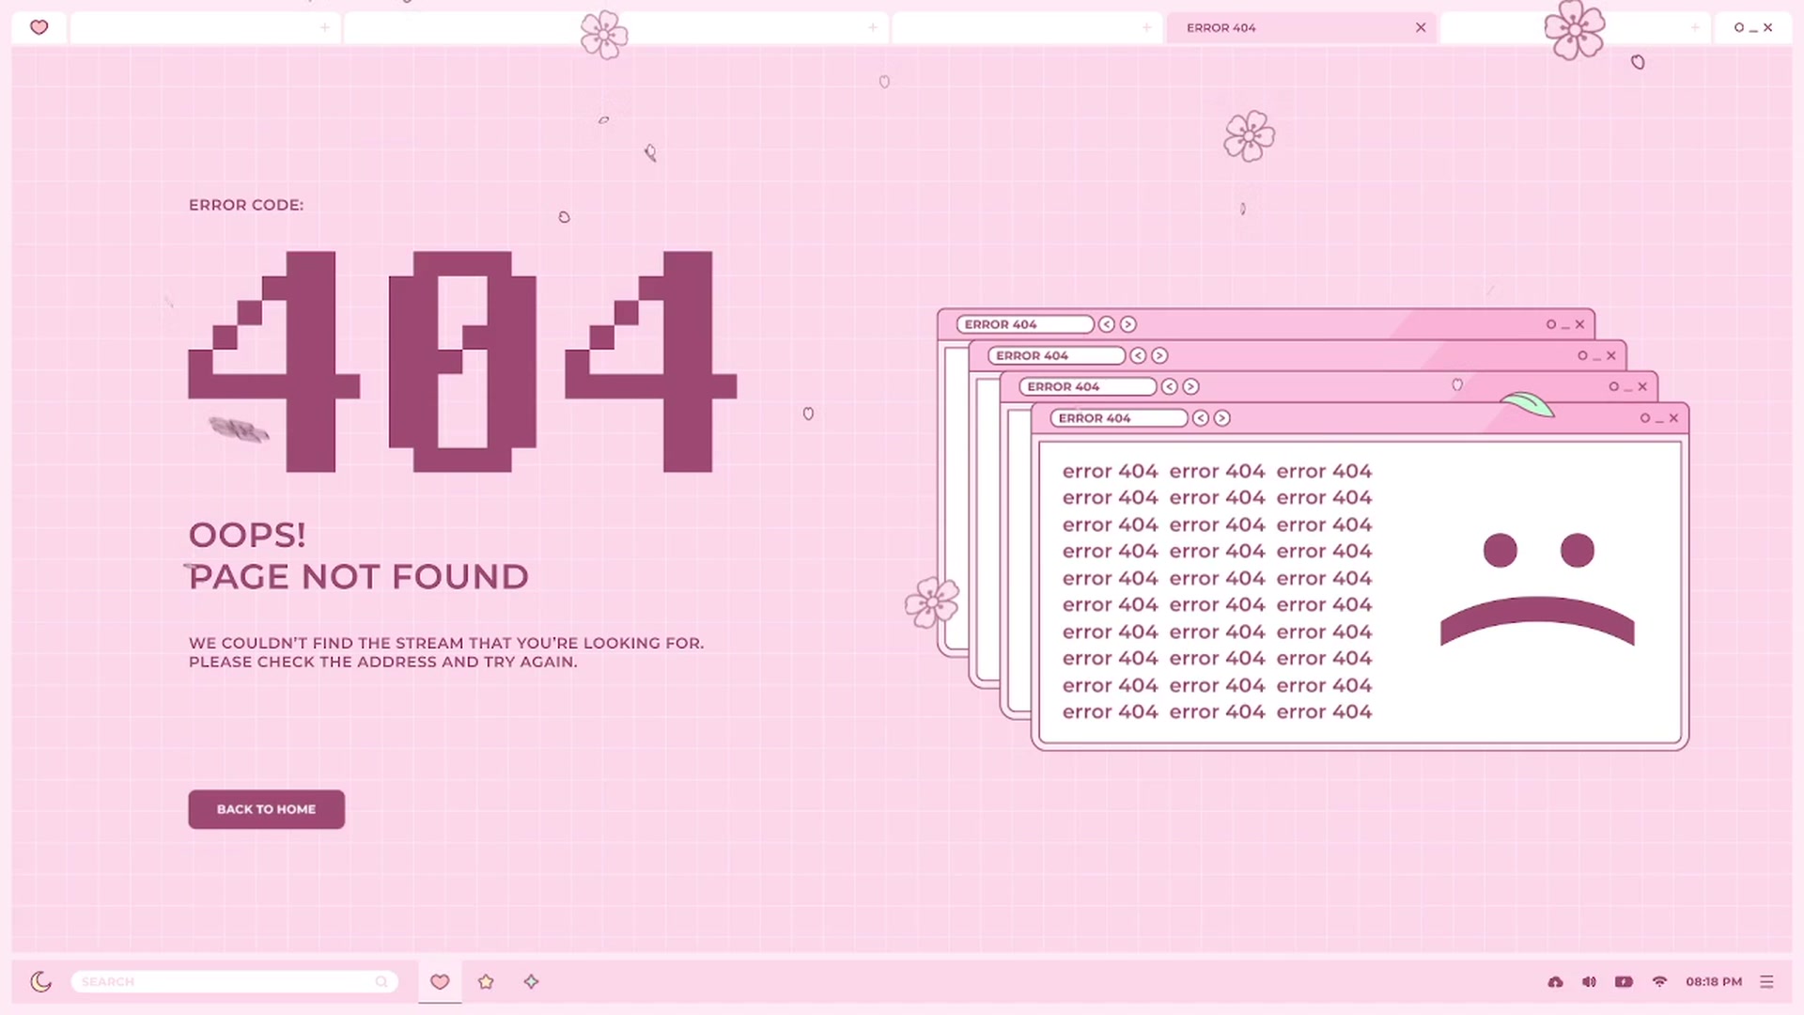Click the battery charging icon

[x=1624, y=981]
